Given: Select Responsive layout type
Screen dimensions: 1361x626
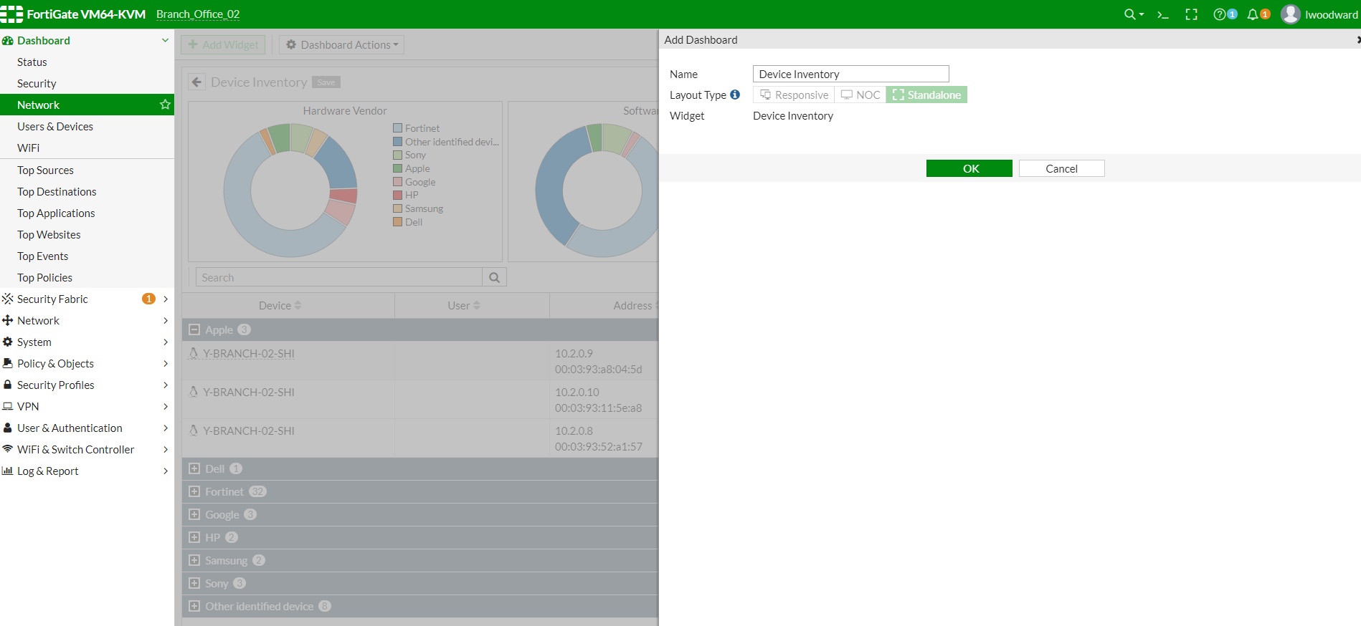Looking at the screenshot, I should (794, 95).
